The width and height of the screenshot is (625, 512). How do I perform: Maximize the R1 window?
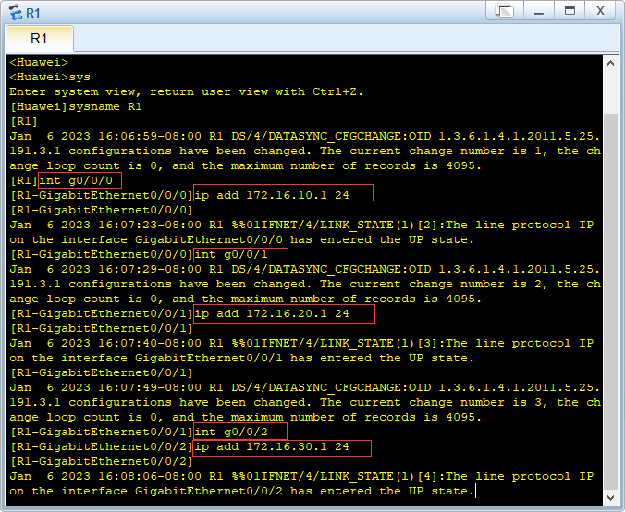570,11
